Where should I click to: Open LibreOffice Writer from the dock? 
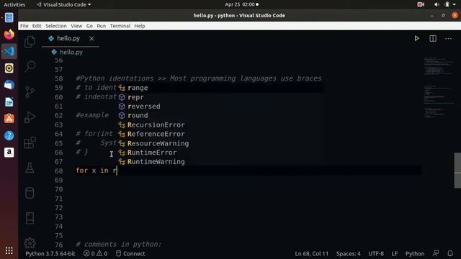pos(9,102)
